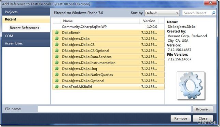Screen dimensions: 220x127
Task: Click green check icon beside Db4oBench
Action: [x=57, y=32]
